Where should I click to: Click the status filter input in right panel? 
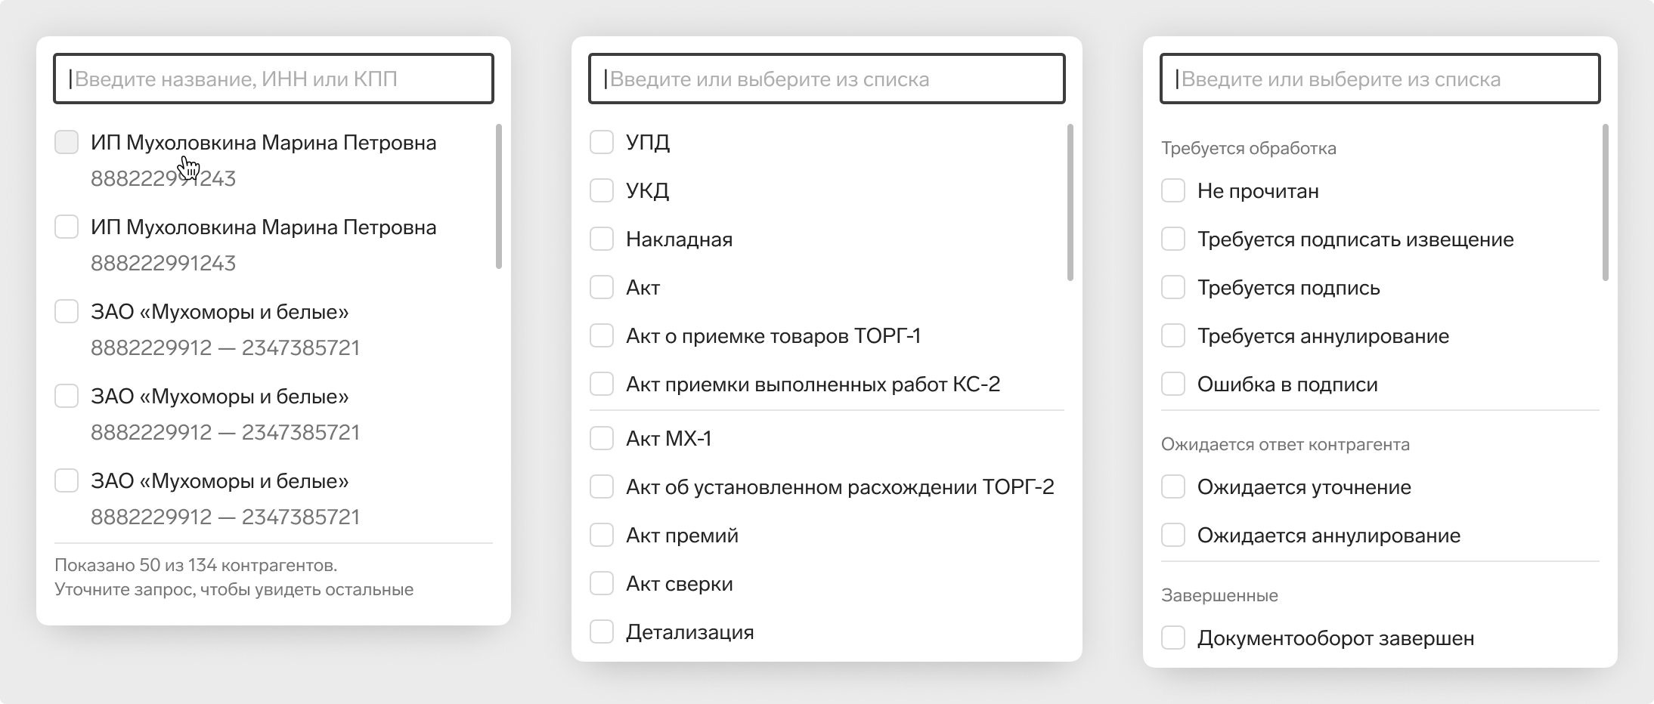(x=1380, y=79)
